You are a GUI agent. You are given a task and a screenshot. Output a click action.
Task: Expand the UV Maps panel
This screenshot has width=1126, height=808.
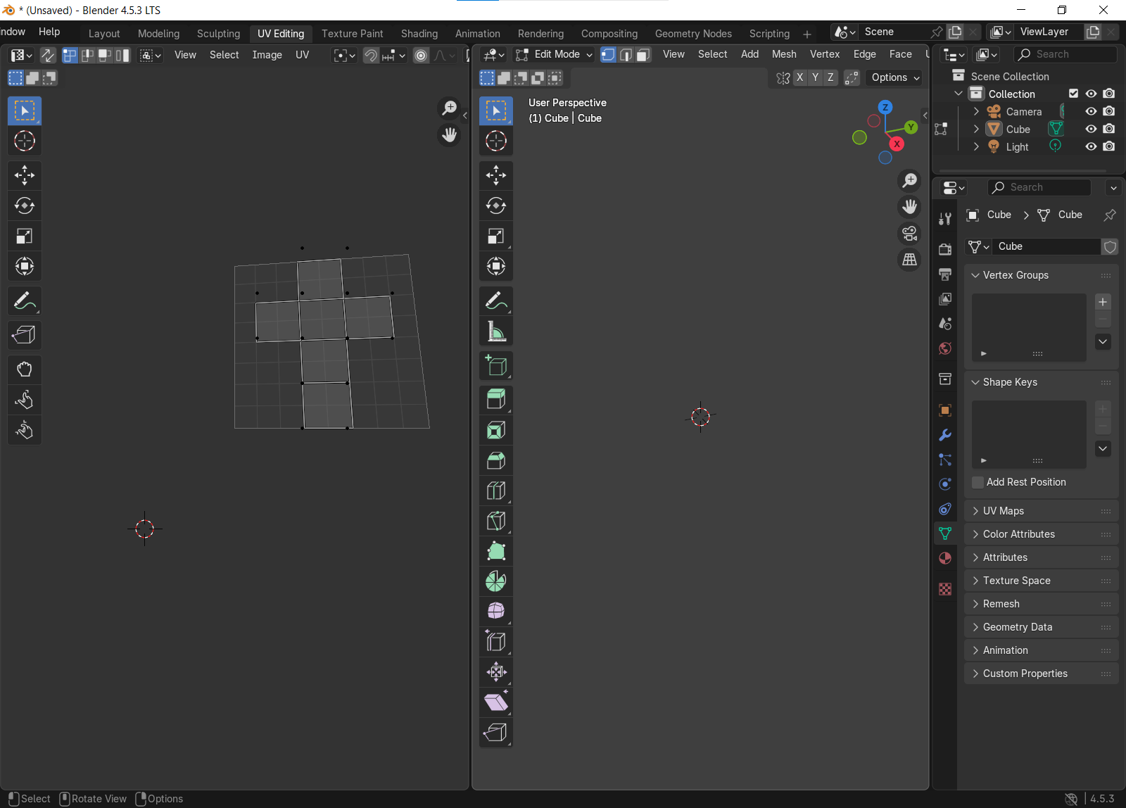point(1042,511)
